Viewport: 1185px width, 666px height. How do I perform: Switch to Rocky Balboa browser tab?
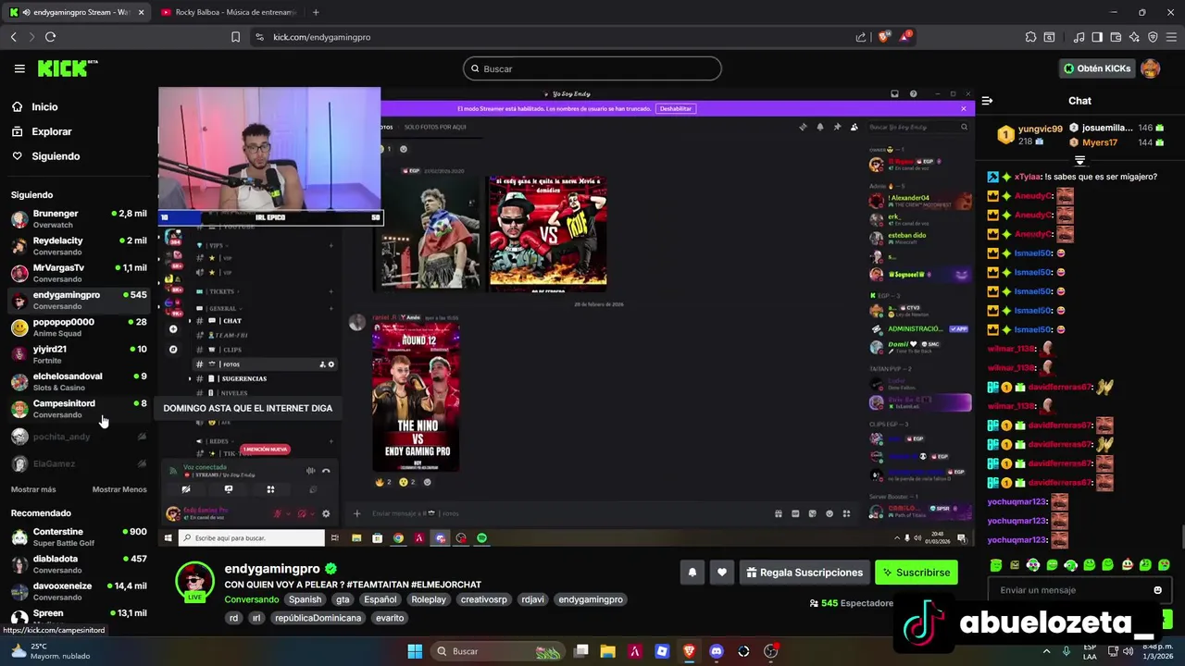(x=227, y=12)
